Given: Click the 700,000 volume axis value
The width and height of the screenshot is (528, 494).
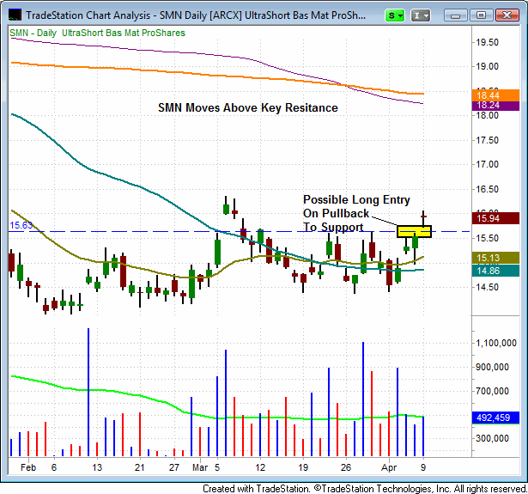Looking at the screenshot, I should tap(492, 391).
